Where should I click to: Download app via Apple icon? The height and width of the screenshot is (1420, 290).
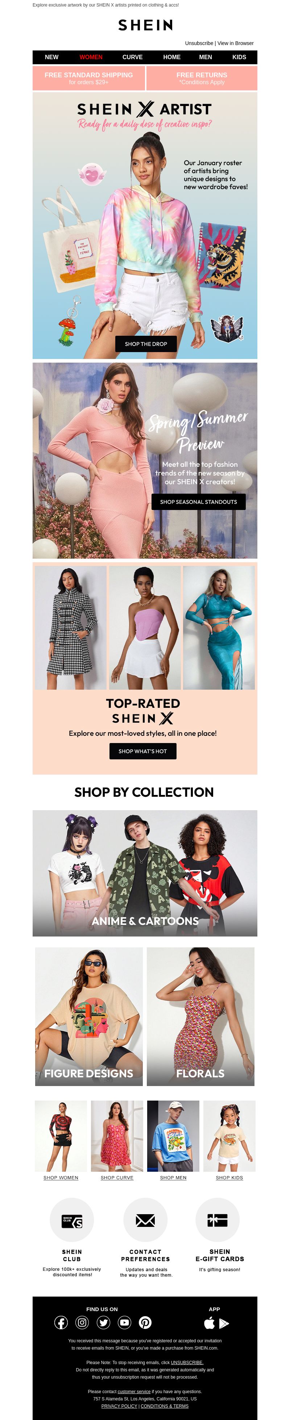tap(209, 1322)
